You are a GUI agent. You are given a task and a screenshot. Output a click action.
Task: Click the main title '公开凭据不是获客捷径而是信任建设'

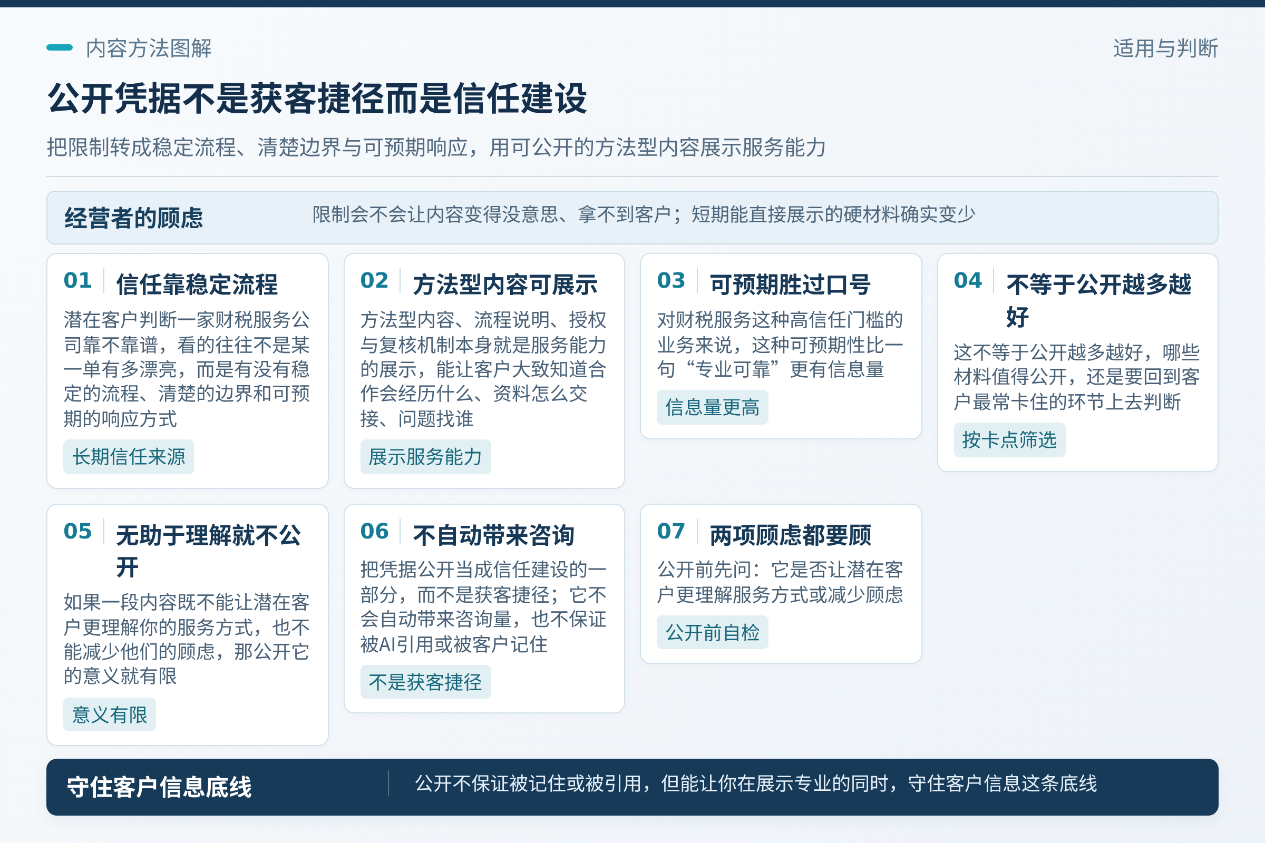click(x=317, y=99)
